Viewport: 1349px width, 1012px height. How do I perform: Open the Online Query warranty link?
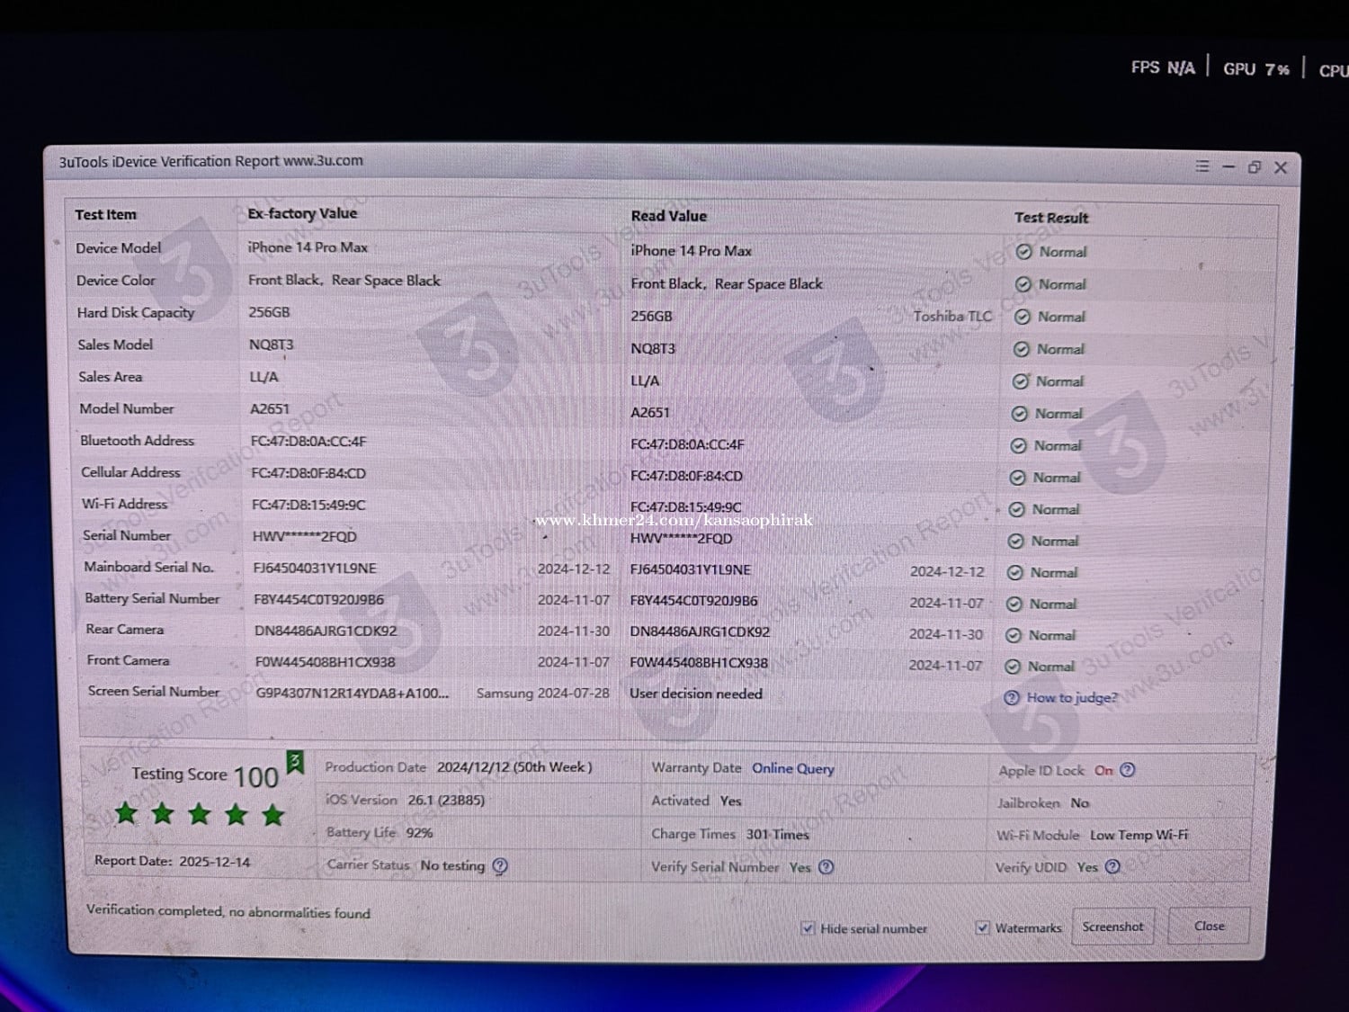pos(792,768)
